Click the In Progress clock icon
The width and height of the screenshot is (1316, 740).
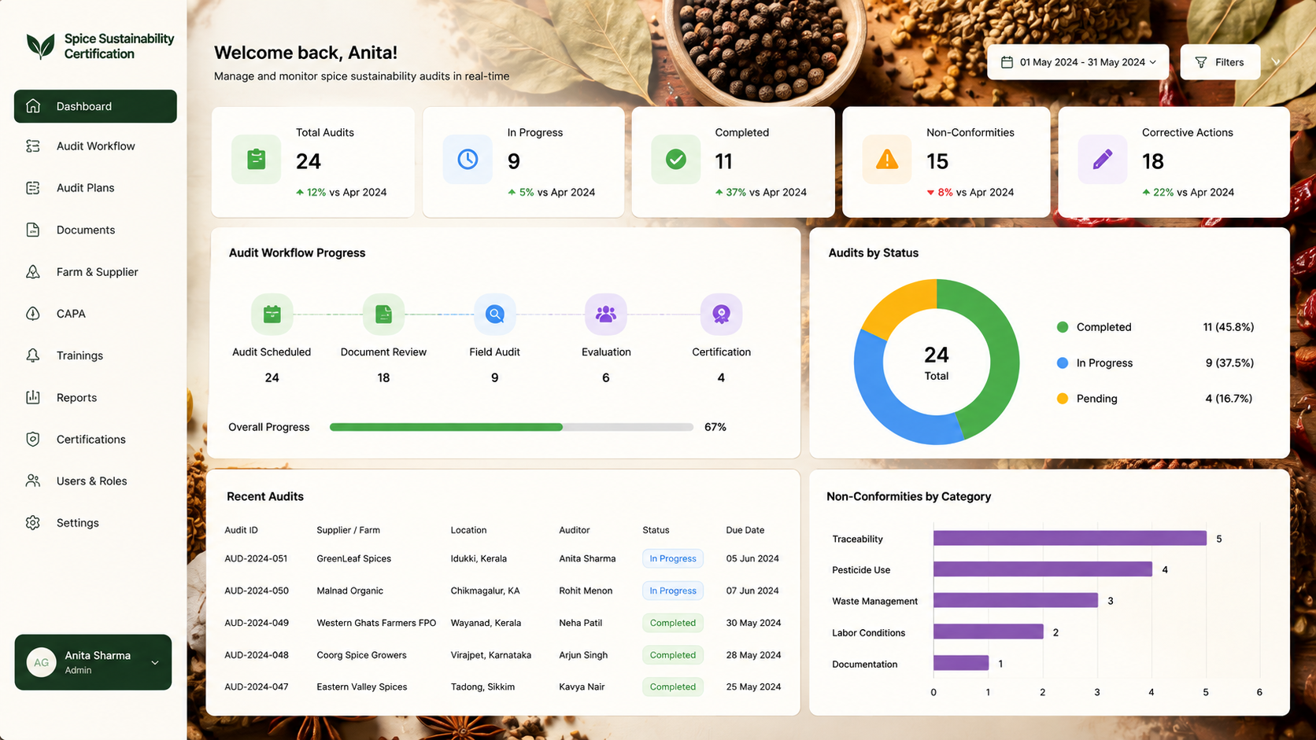click(468, 160)
